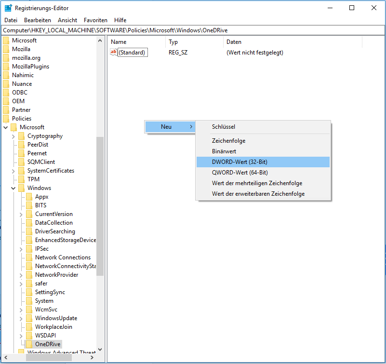Click the BITS folder icon
386x364 pixels.
point(29,205)
